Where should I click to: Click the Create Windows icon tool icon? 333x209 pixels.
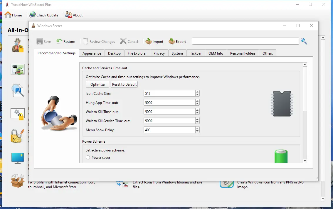point(227,184)
